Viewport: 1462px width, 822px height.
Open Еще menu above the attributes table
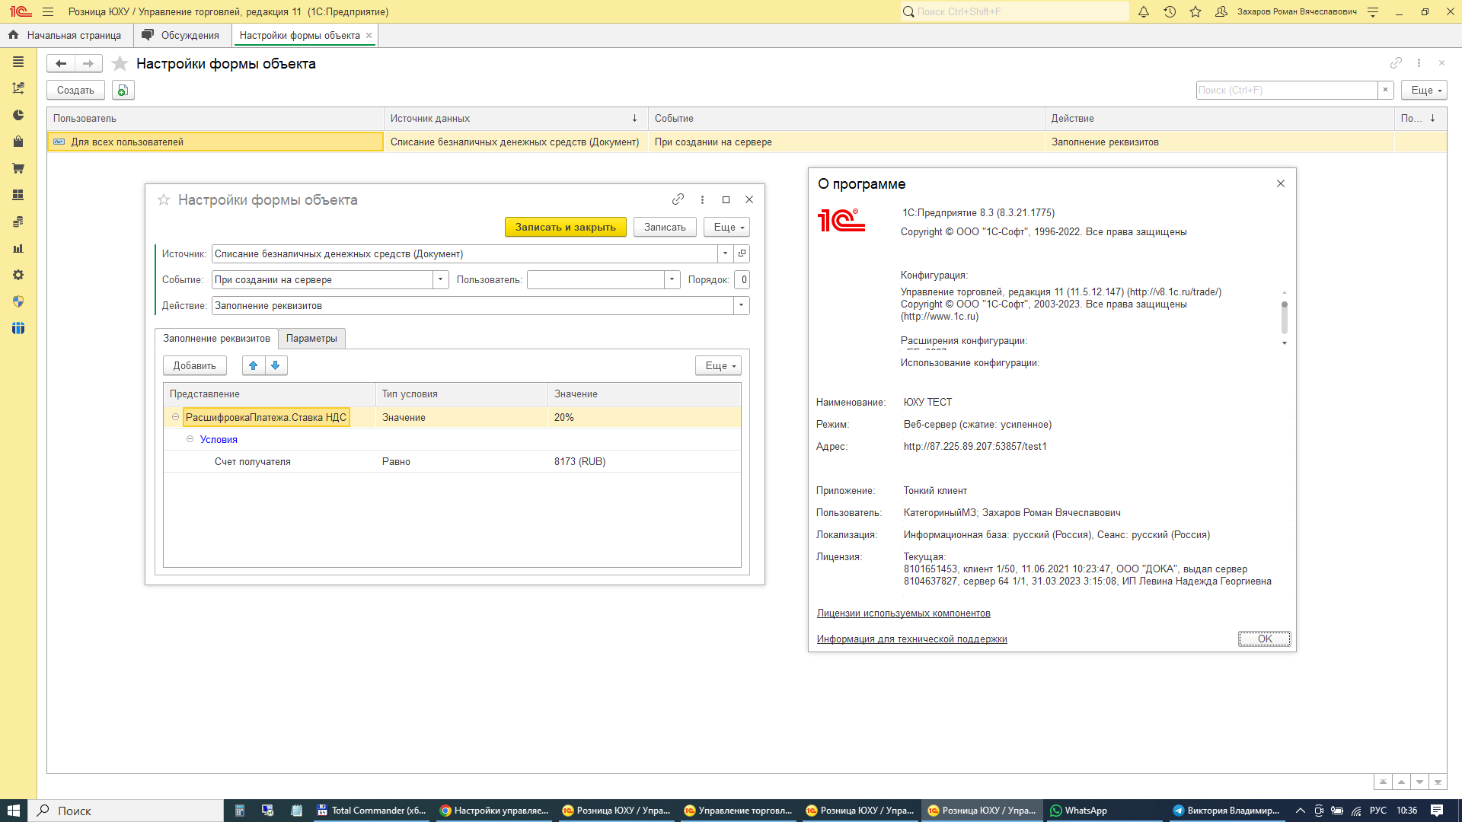click(x=718, y=366)
